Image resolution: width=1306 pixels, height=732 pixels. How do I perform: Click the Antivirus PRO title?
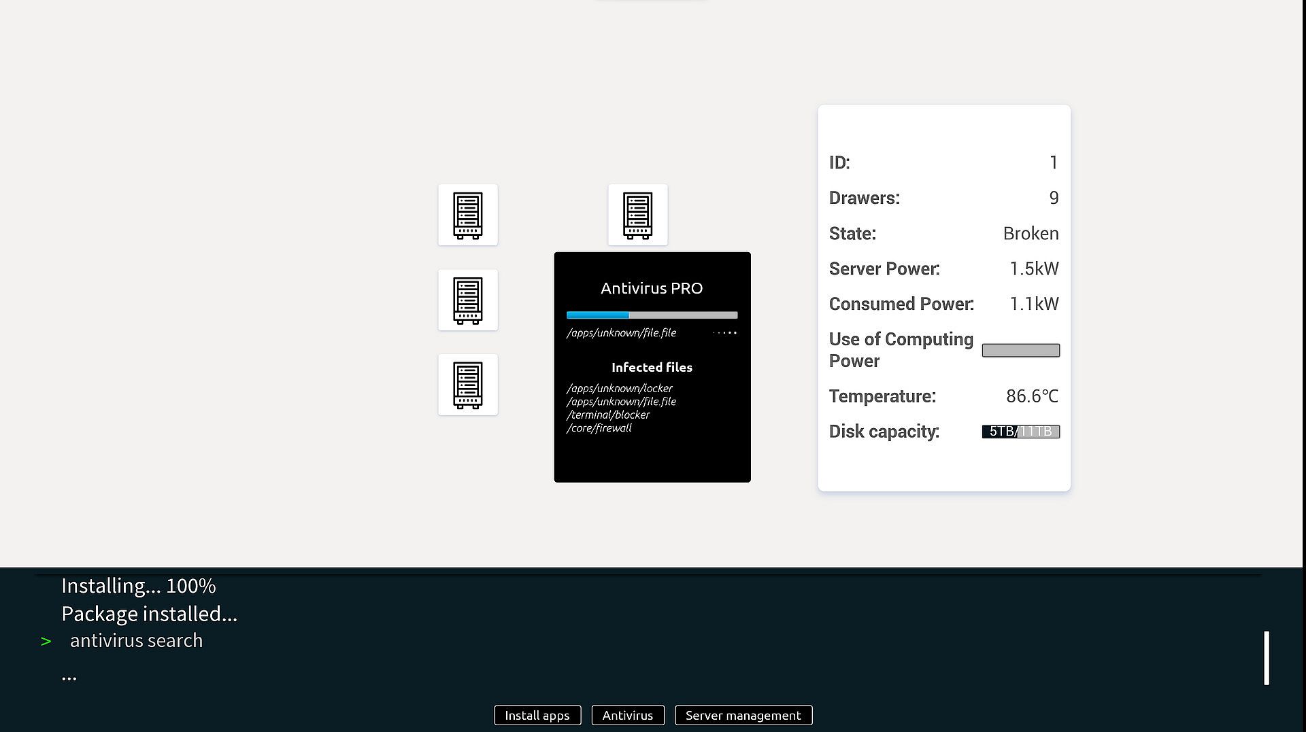[652, 288]
